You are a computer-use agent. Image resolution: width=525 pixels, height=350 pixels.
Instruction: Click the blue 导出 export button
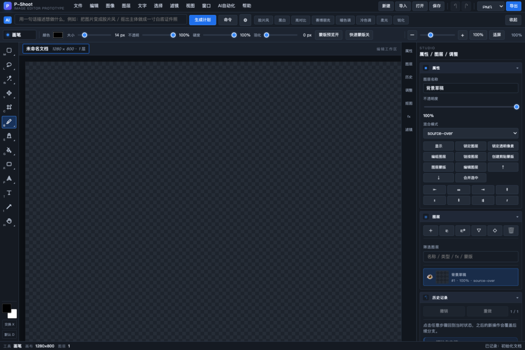click(514, 6)
